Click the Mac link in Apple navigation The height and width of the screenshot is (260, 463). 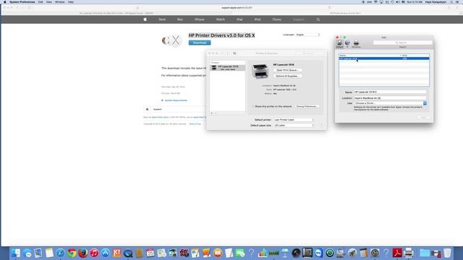(180, 19)
